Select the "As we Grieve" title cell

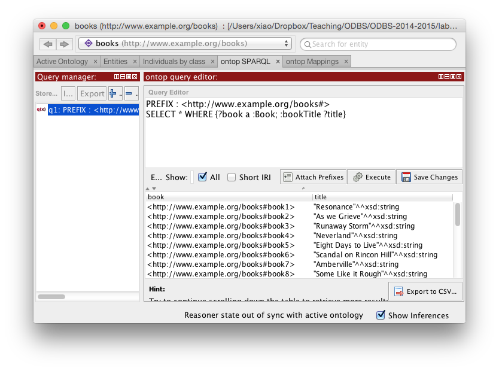tap(382, 217)
